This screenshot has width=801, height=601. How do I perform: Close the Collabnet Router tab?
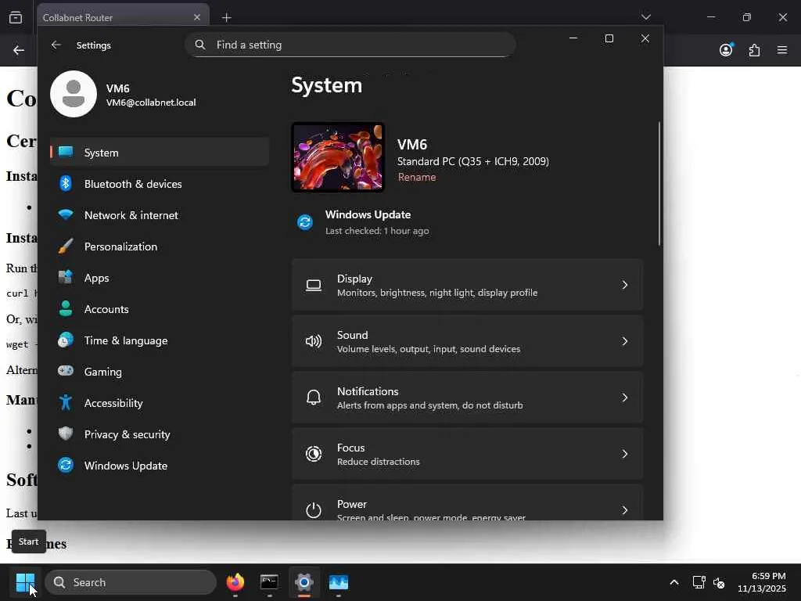(197, 17)
